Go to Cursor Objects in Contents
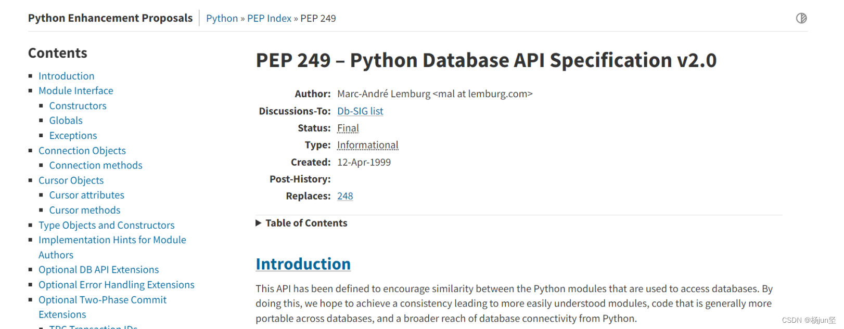Image resolution: width=844 pixels, height=329 pixels. point(71,180)
